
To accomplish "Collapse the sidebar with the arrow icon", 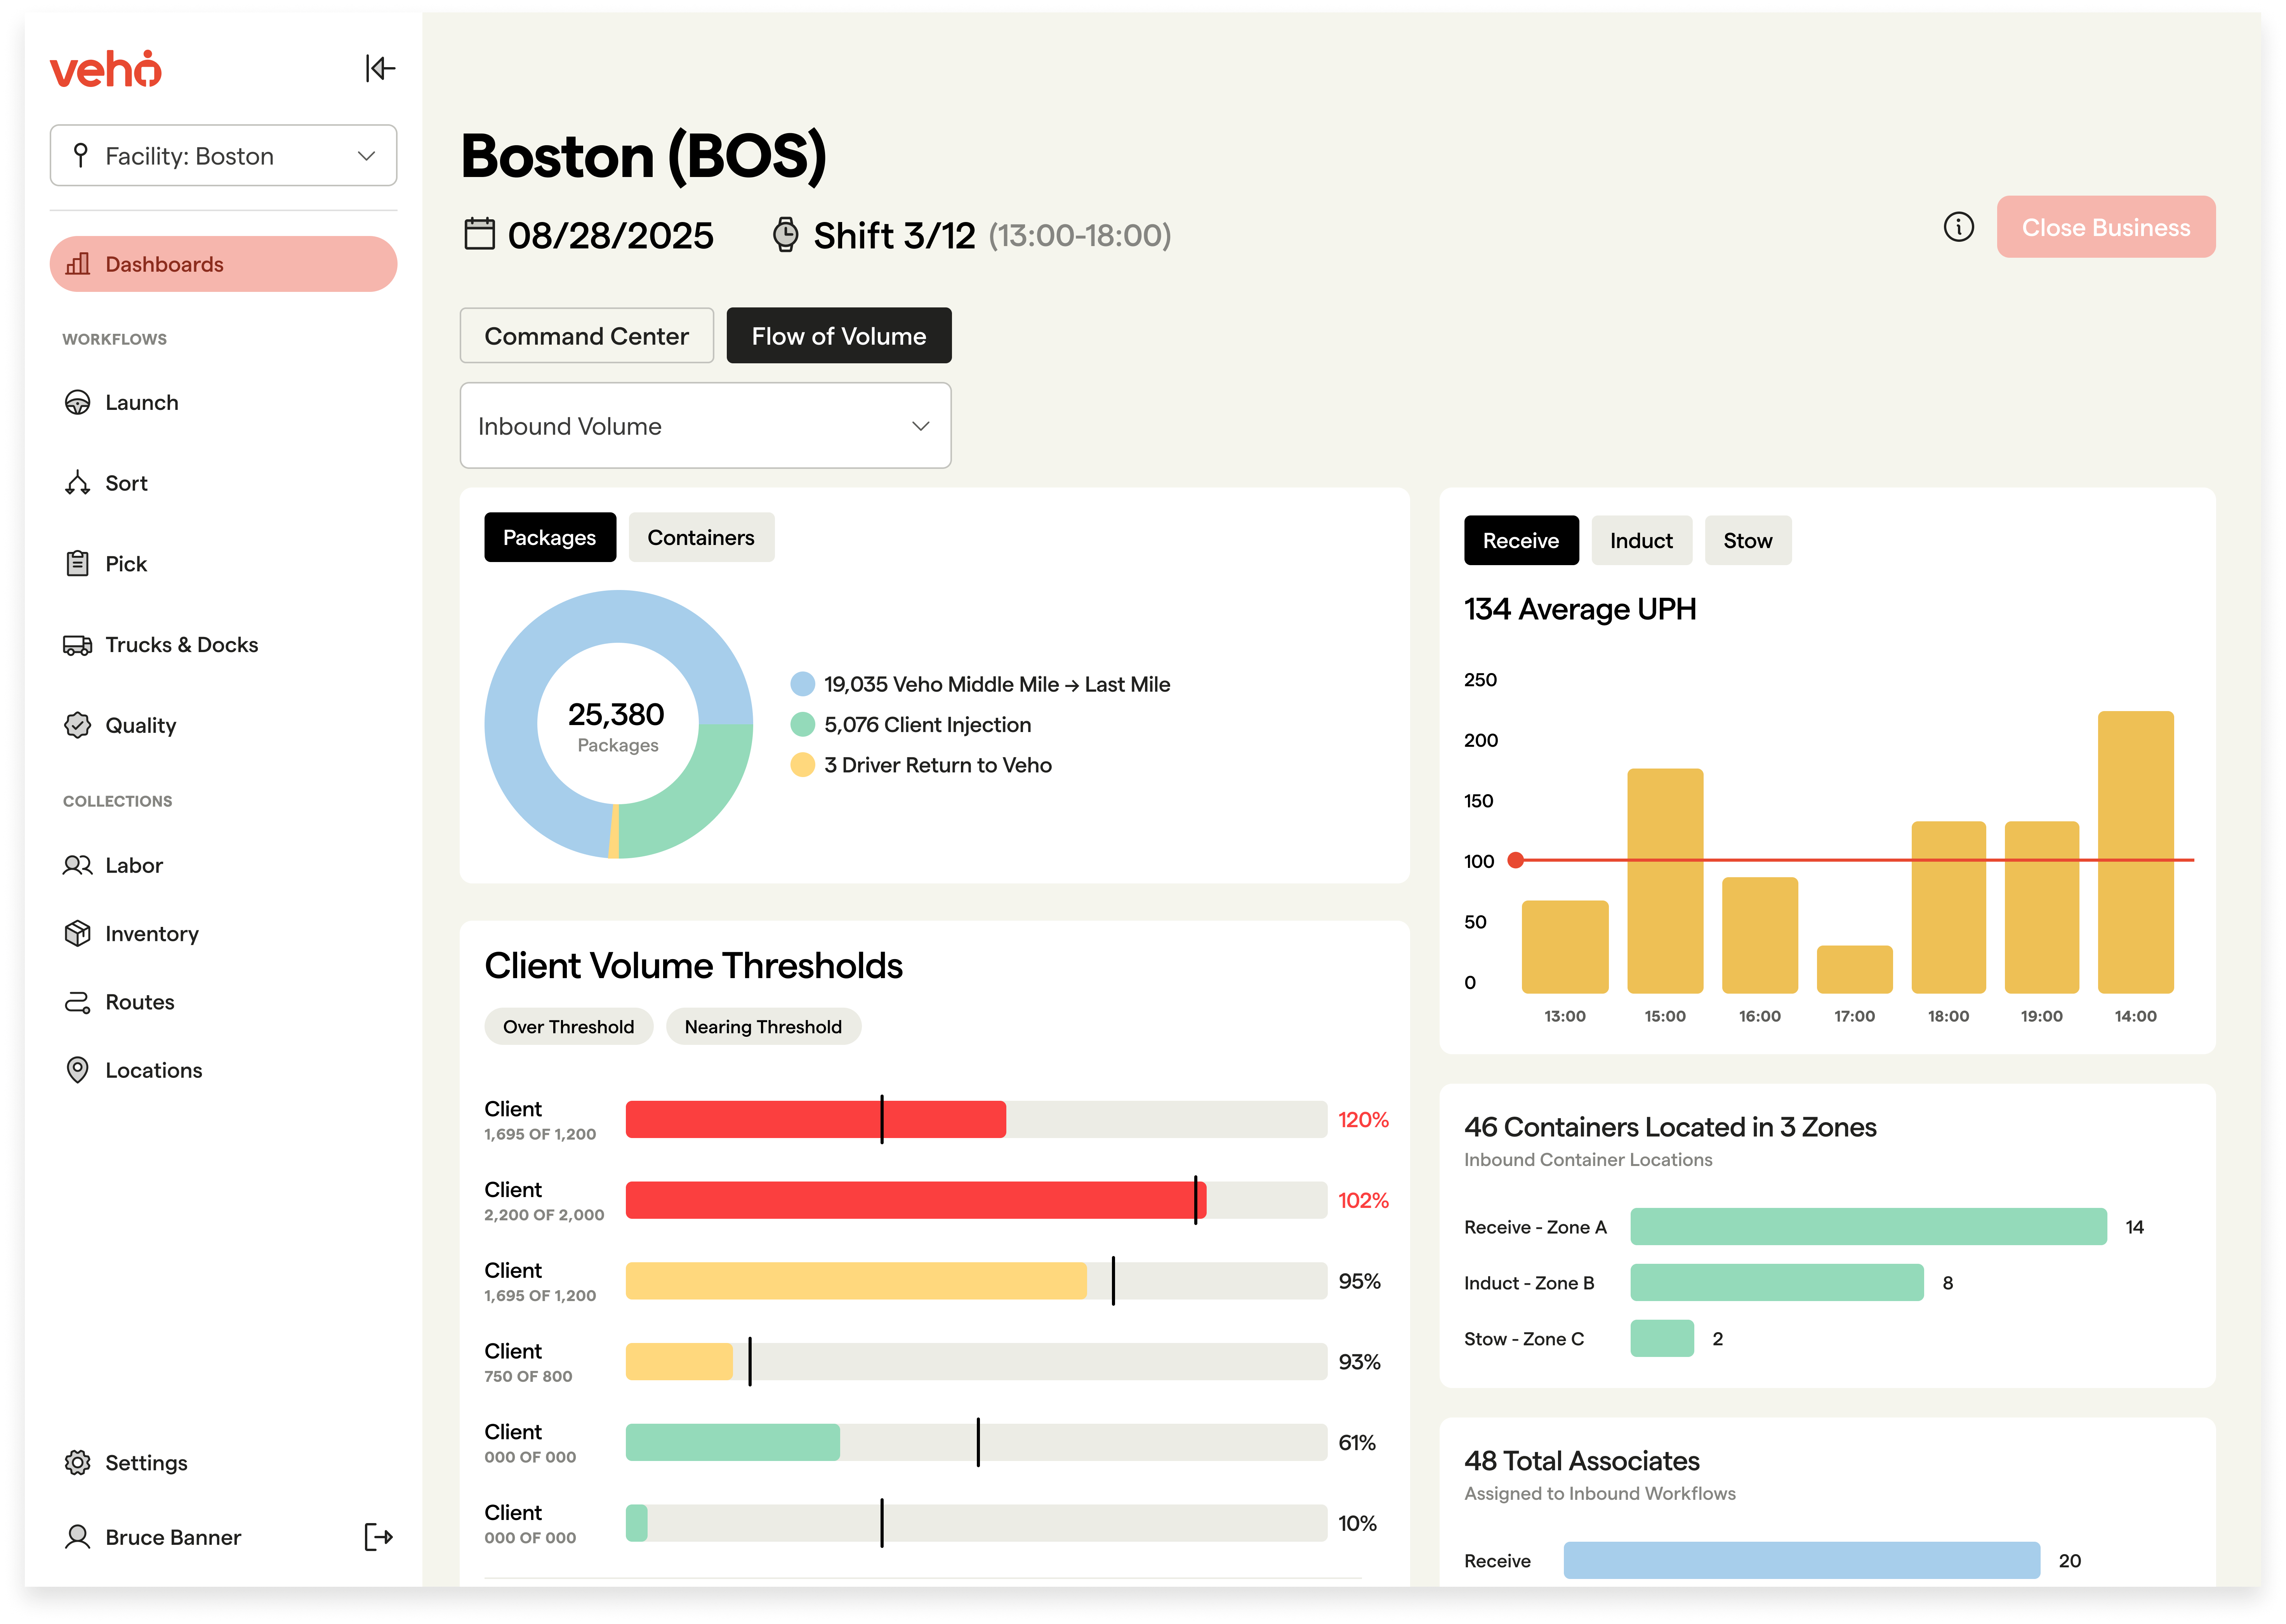I will [380, 68].
